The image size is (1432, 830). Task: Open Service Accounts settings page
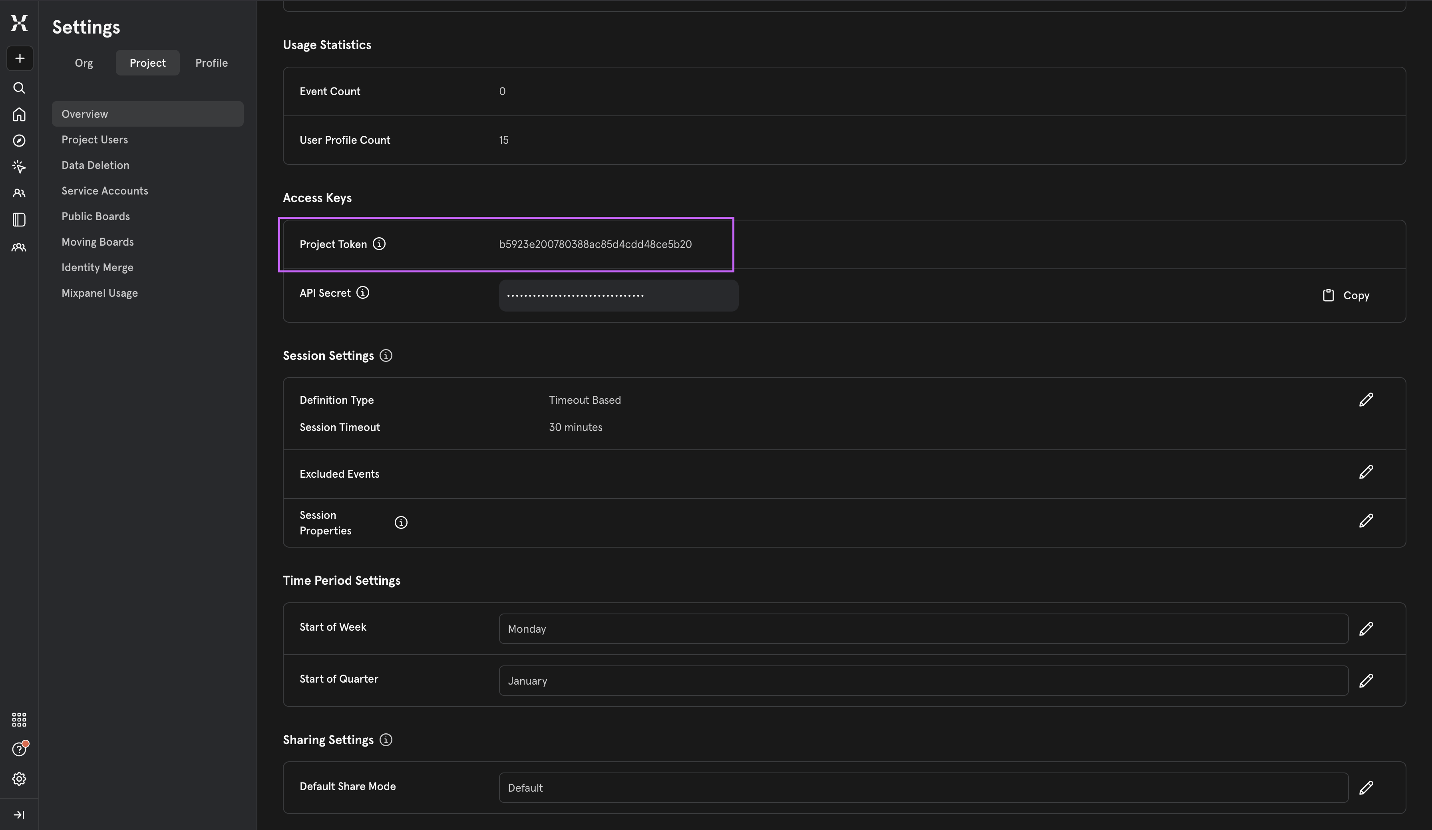105,191
